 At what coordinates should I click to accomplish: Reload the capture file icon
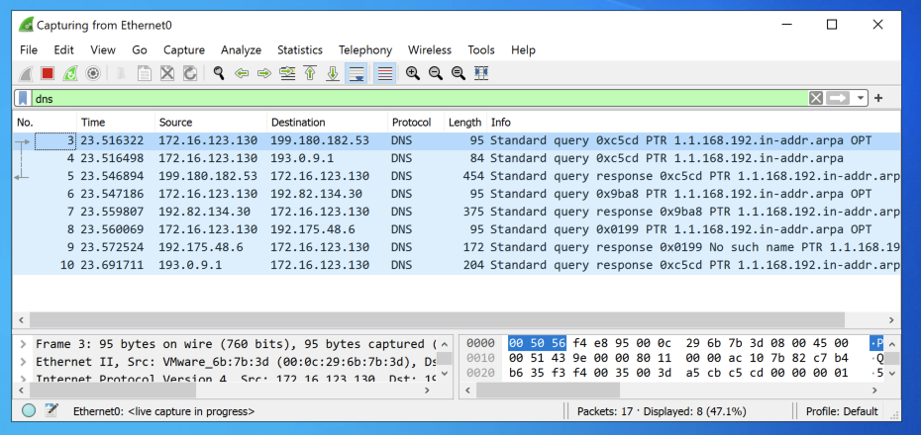click(x=190, y=73)
